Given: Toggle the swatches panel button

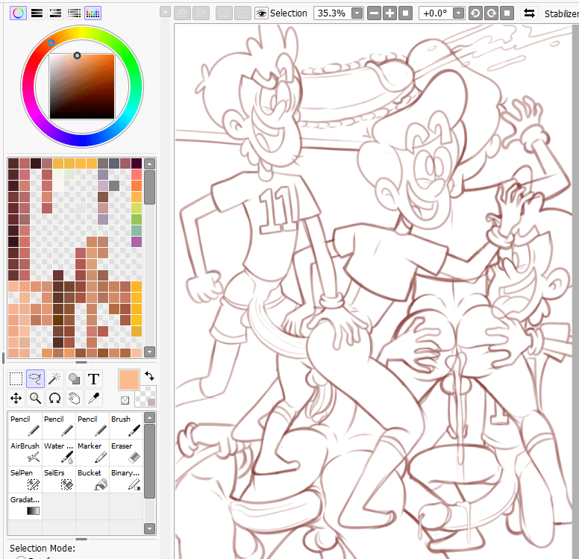Looking at the screenshot, I should point(93,13).
